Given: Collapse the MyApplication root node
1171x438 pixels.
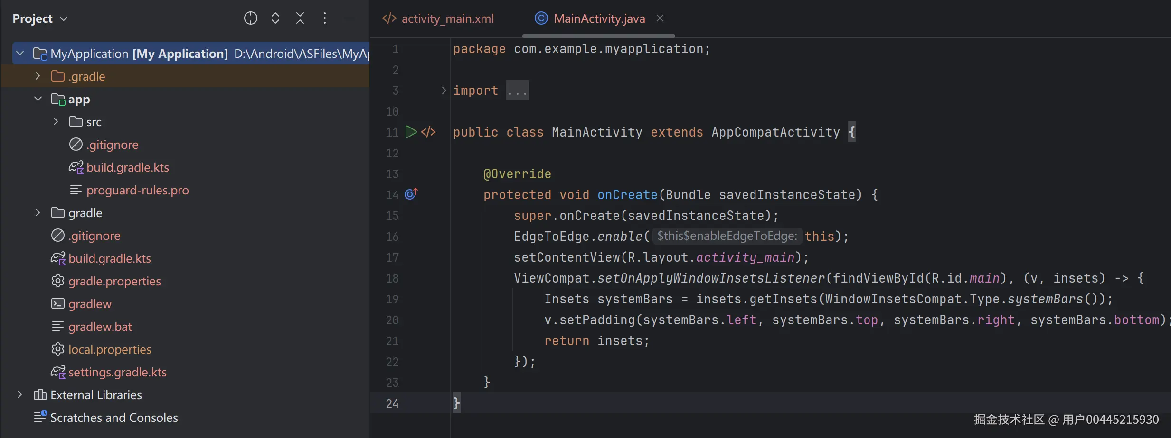Looking at the screenshot, I should click(20, 53).
